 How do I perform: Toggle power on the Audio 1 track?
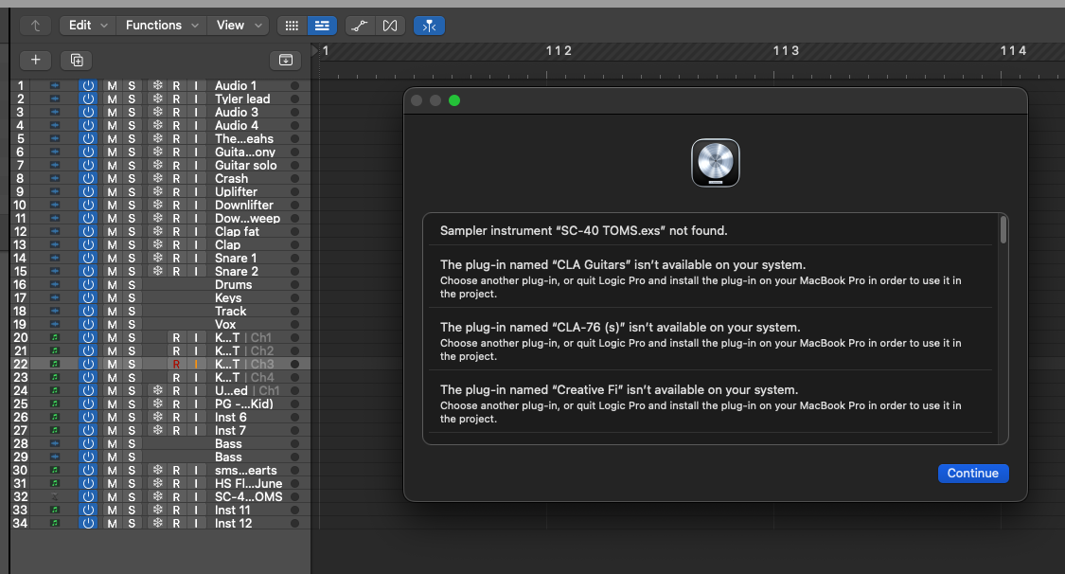(88, 85)
